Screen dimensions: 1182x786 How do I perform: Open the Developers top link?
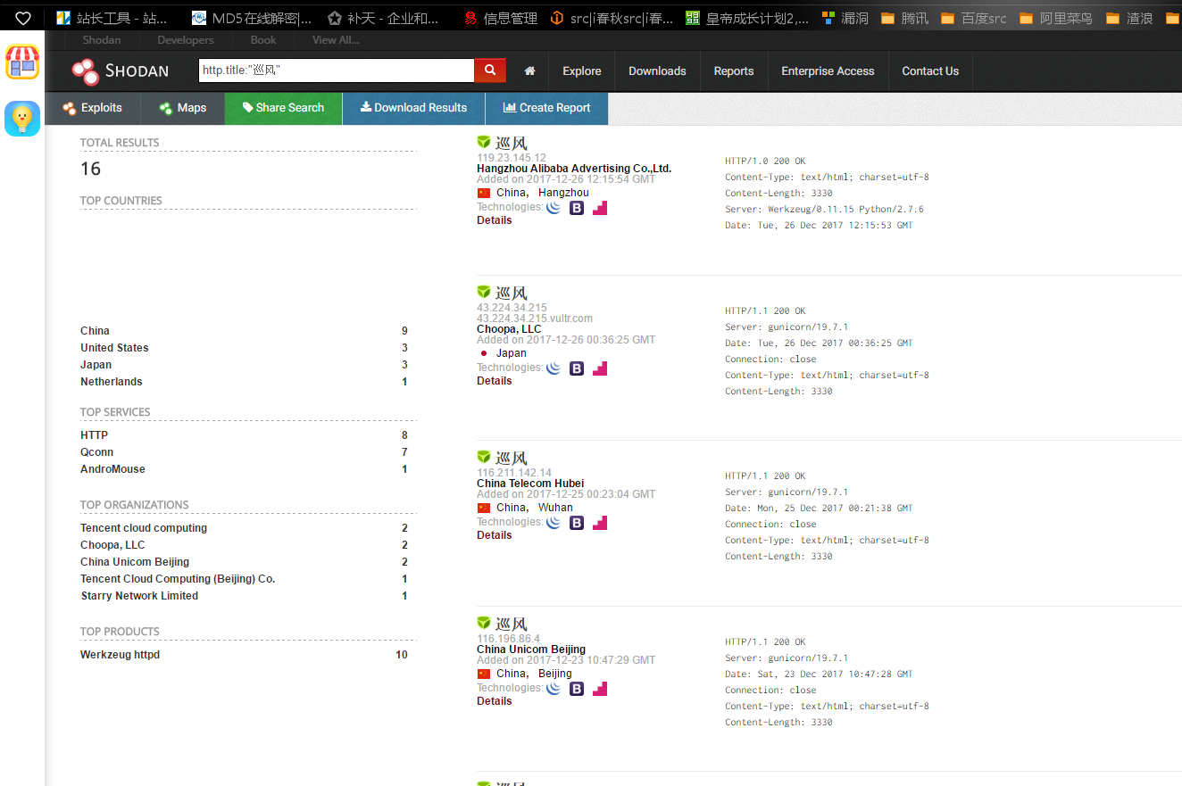click(x=186, y=40)
